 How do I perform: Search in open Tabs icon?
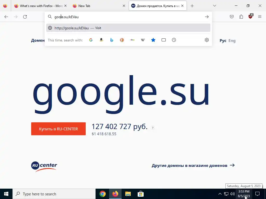(164, 40)
